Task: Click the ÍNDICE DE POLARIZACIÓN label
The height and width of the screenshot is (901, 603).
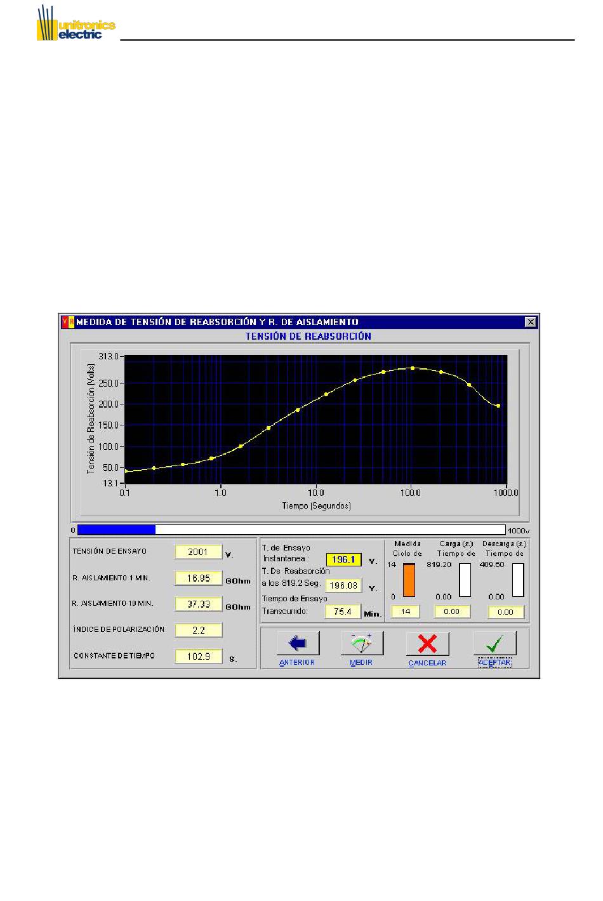Action: [x=119, y=629]
